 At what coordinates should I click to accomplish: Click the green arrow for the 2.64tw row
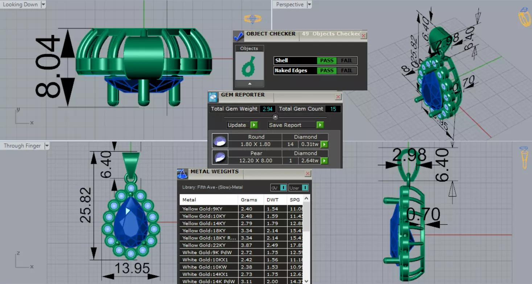[324, 161]
